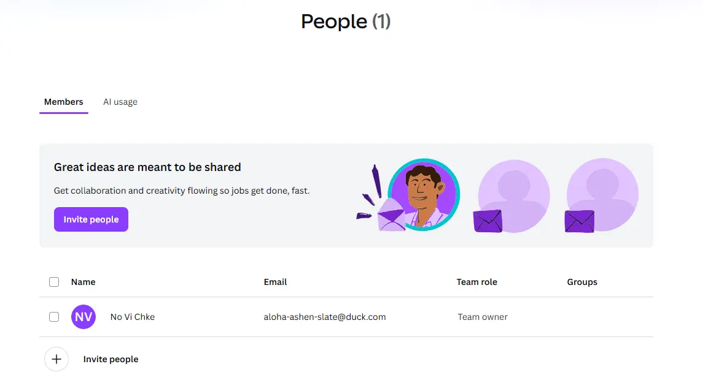This screenshot has height=372, width=703.
Task: Click the Groups column header
Action: point(582,282)
